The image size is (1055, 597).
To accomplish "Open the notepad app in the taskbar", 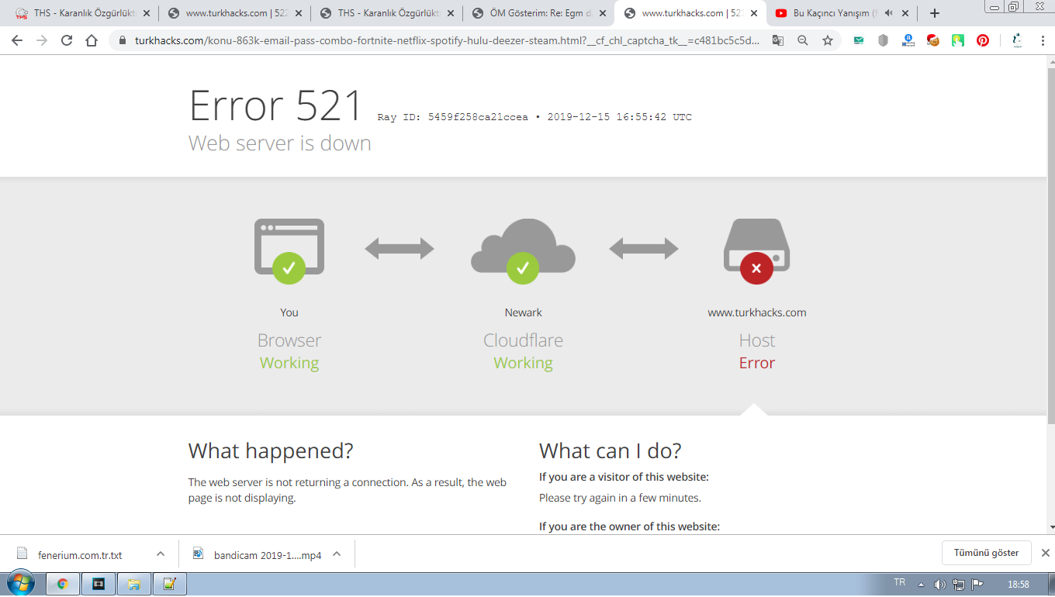I will coord(170,584).
